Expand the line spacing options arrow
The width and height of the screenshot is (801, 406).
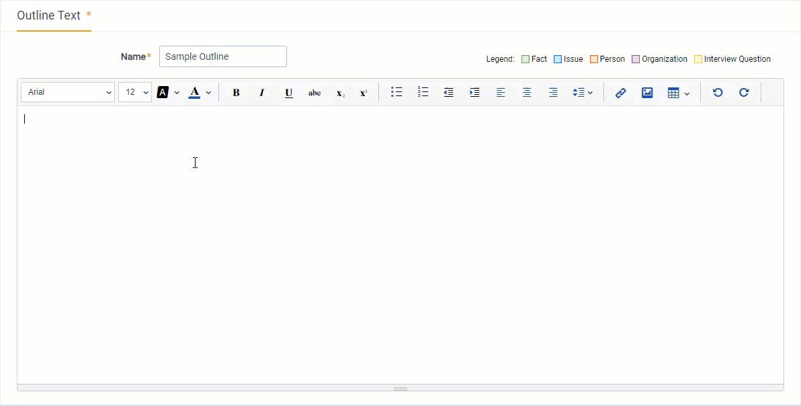tap(590, 93)
